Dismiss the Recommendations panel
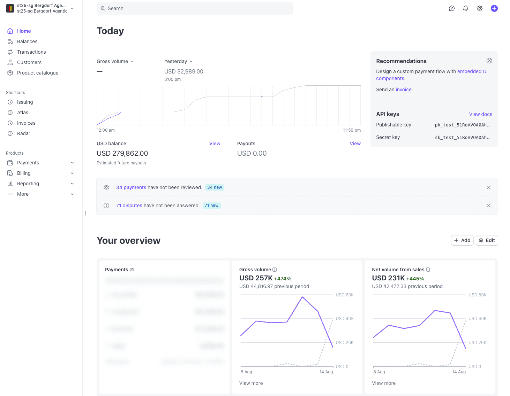 (x=489, y=61)
